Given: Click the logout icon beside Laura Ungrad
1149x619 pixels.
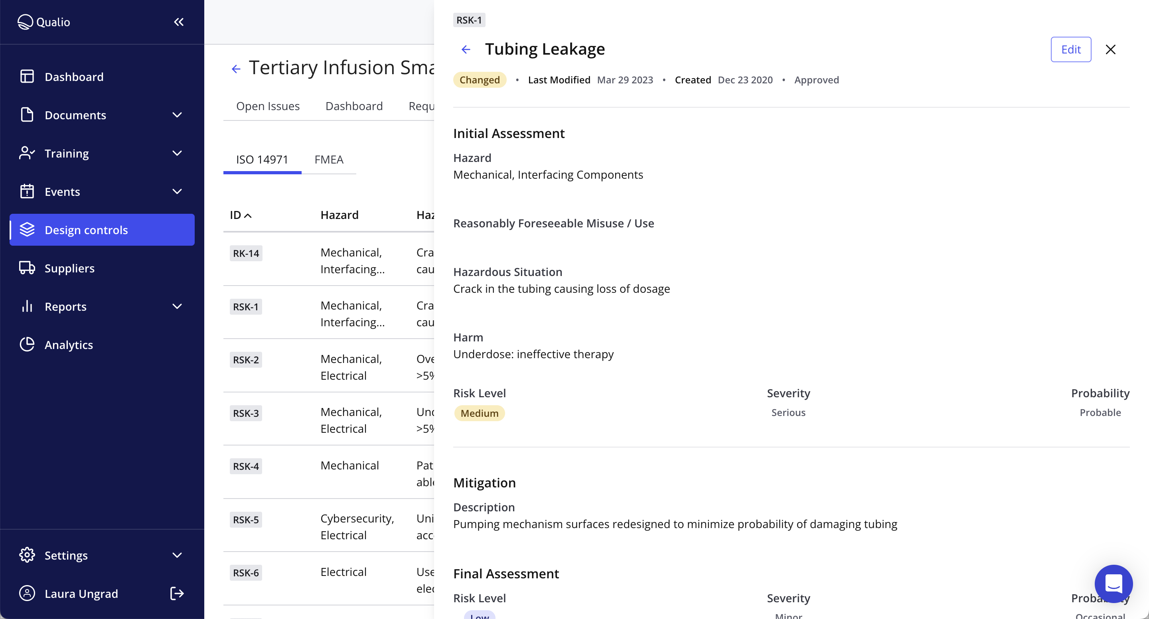Looking at the screenshot, I should coord(177,593).
